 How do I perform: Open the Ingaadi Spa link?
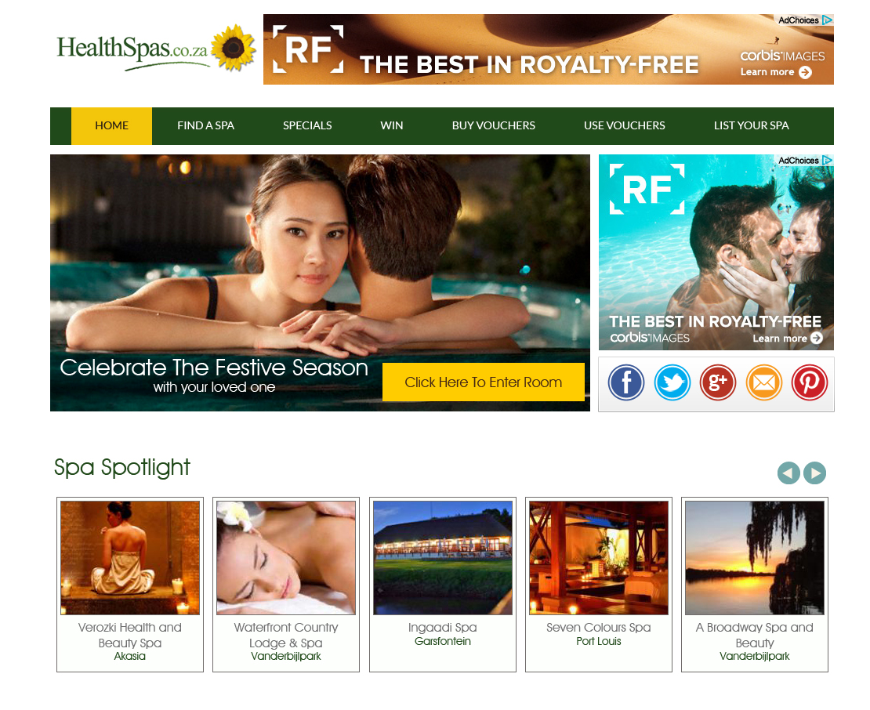tap(443, 628)
